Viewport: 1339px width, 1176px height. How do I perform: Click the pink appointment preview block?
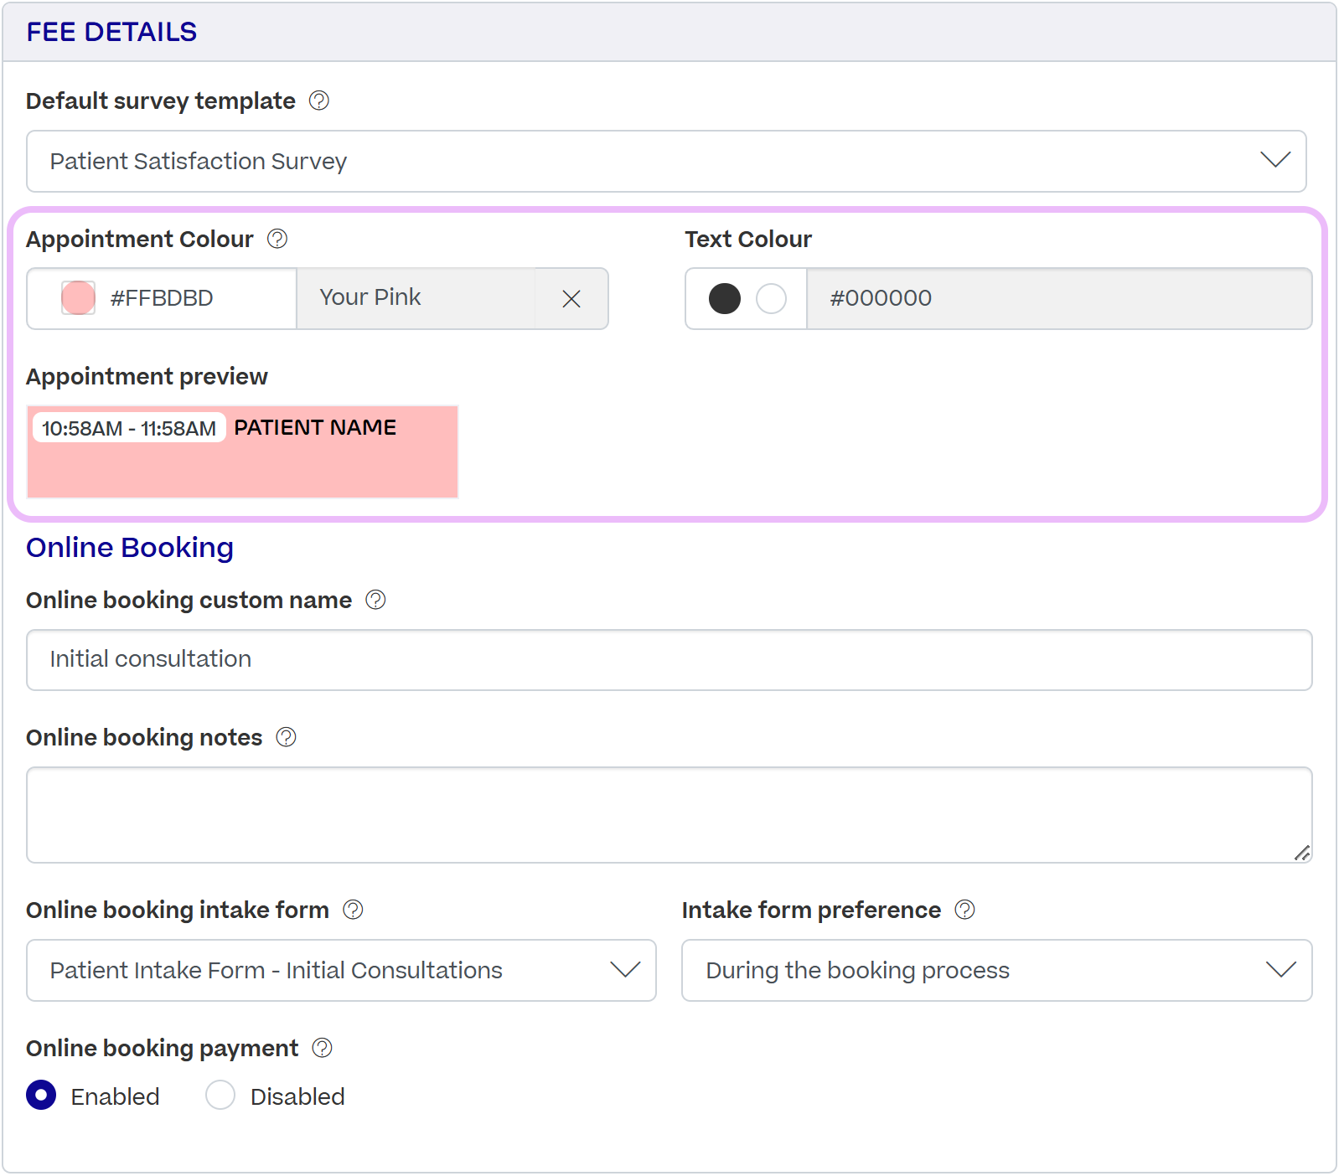click(243, 452)
